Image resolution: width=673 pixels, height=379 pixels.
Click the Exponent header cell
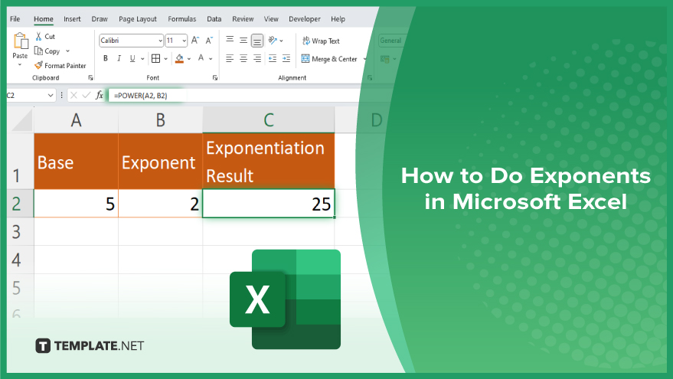[x=161, y=162]
